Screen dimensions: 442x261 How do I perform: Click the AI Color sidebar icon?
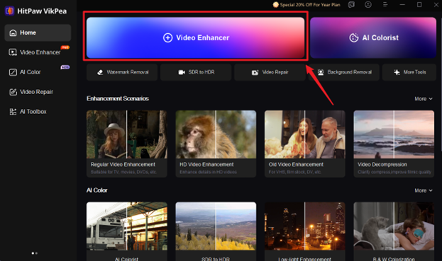point(13,72)
